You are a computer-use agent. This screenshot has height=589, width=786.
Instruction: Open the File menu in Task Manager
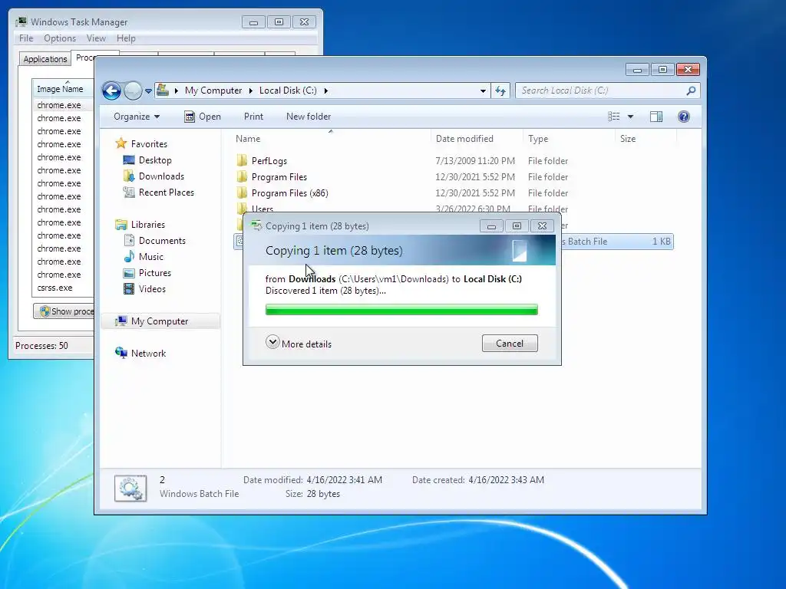(26, 38)
